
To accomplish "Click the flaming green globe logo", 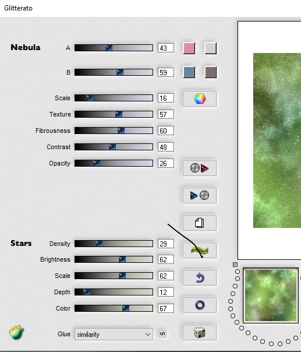I will click(x=17, y=332).
